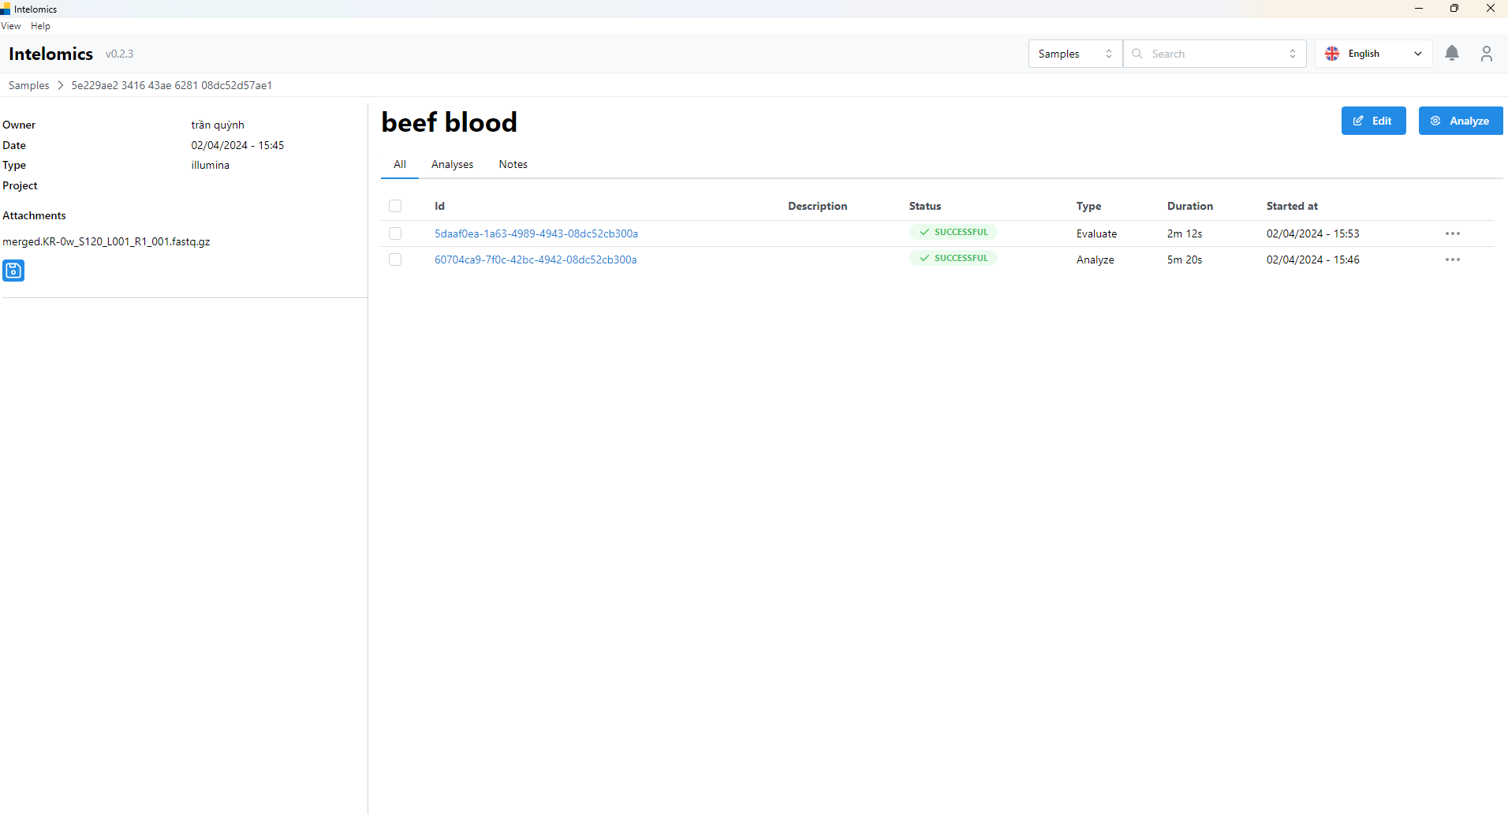Click the UK flag language icon
This screenshot has width=1508, height=814.
[x=1332, y=54]
